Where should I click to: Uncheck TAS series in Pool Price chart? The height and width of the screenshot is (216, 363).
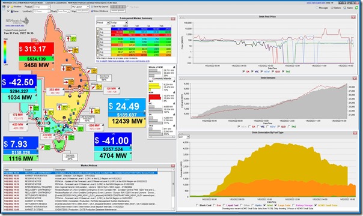coord(283,71)
